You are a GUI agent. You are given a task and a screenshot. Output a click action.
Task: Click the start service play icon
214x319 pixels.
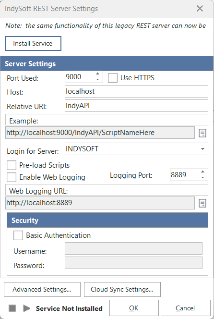pyautogui.click(x=26, y=308)
